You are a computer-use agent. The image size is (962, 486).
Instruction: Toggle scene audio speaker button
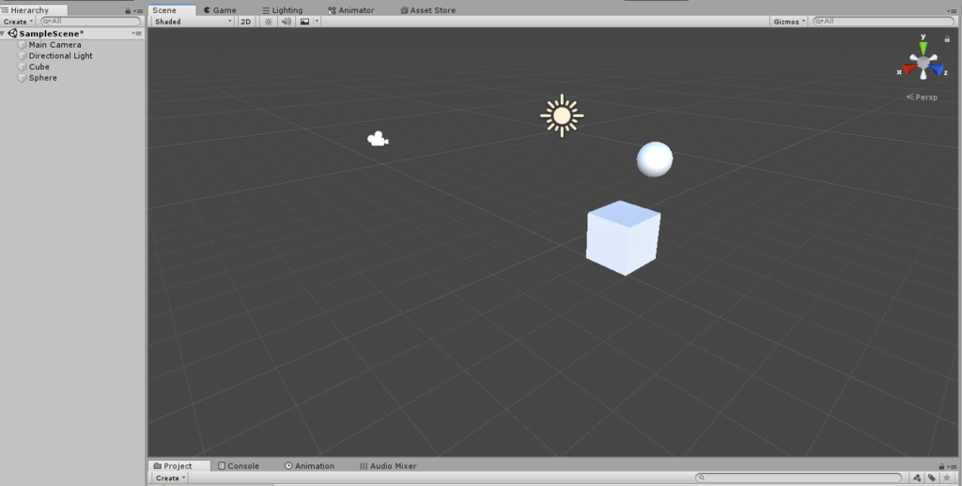[286, 22]
